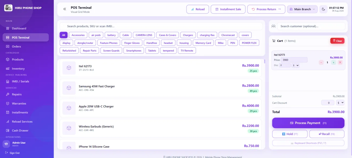
Task: Open Inventory page
Action: (26, 68)
